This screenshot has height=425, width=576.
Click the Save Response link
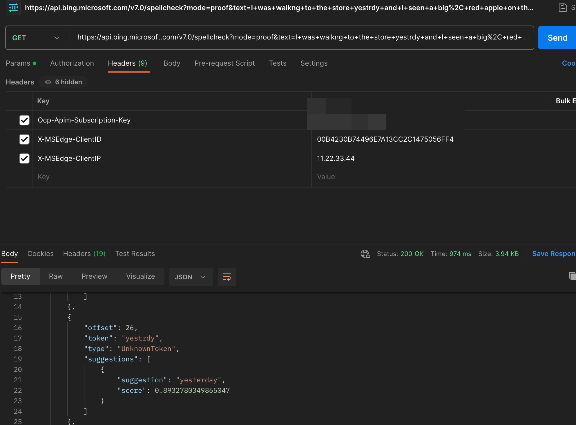(x=554, y=254)
